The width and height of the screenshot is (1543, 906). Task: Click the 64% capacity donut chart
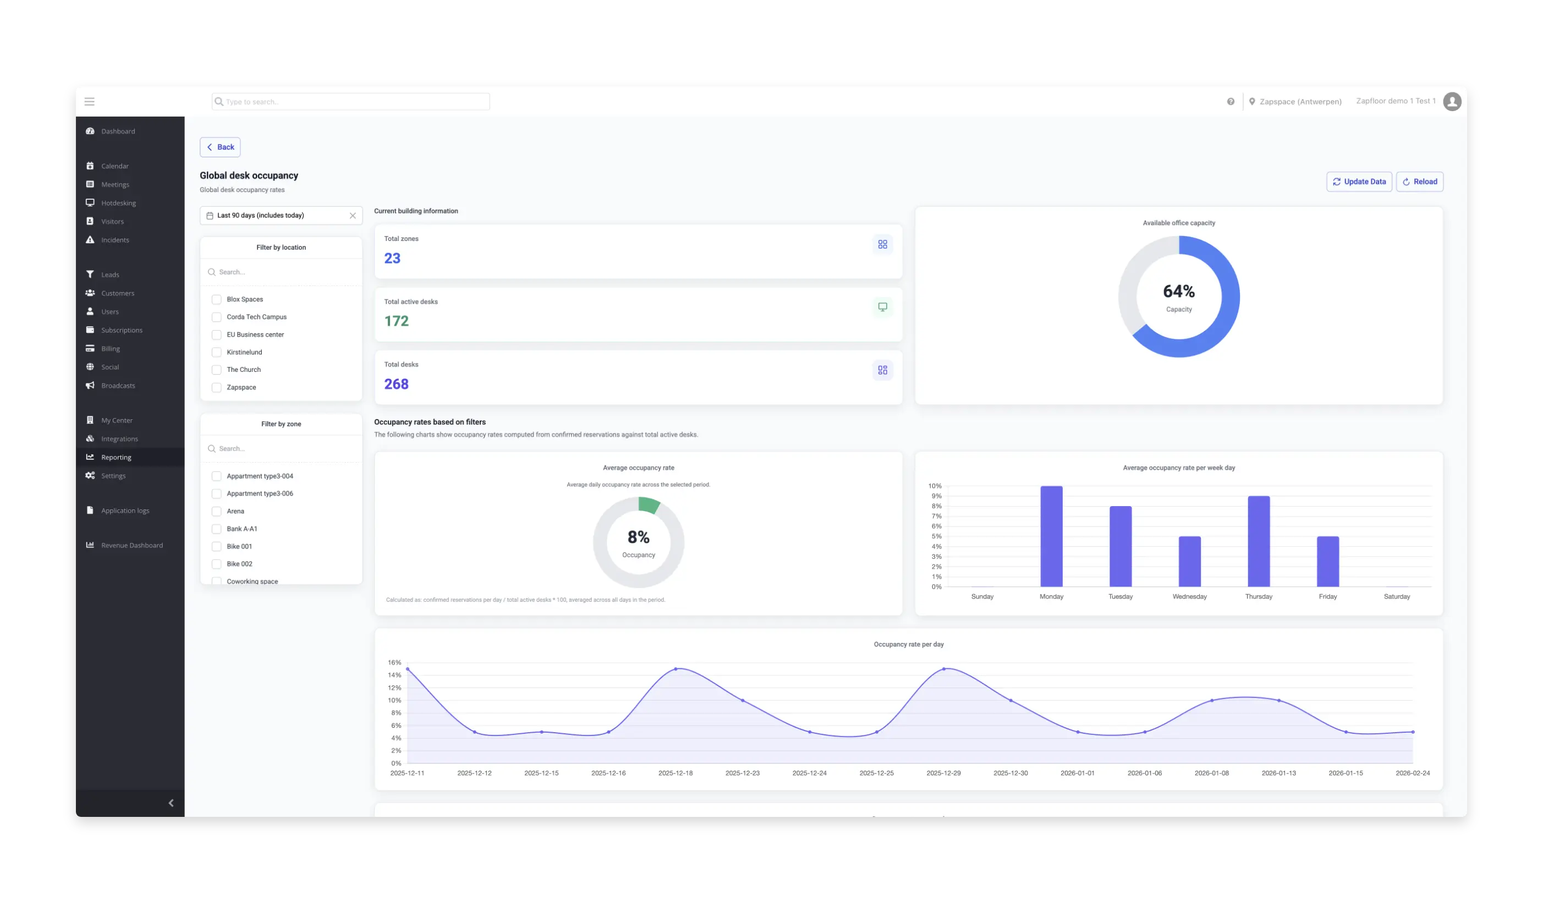tap(1179, 296)
